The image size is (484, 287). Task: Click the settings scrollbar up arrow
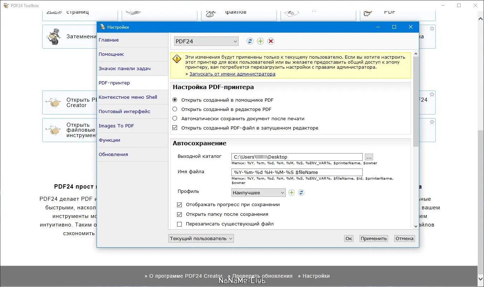tap(416, 53)
